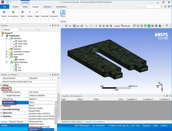The image size is (172, 131).
Task: Click the Search Outline field
Action: pyautogui.click(x=28, y=29)
